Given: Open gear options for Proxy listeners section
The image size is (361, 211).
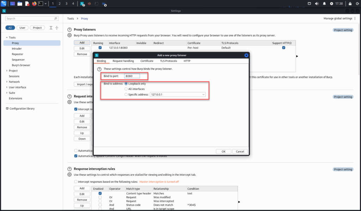Looking at the screenshot, I should (69, 35).
